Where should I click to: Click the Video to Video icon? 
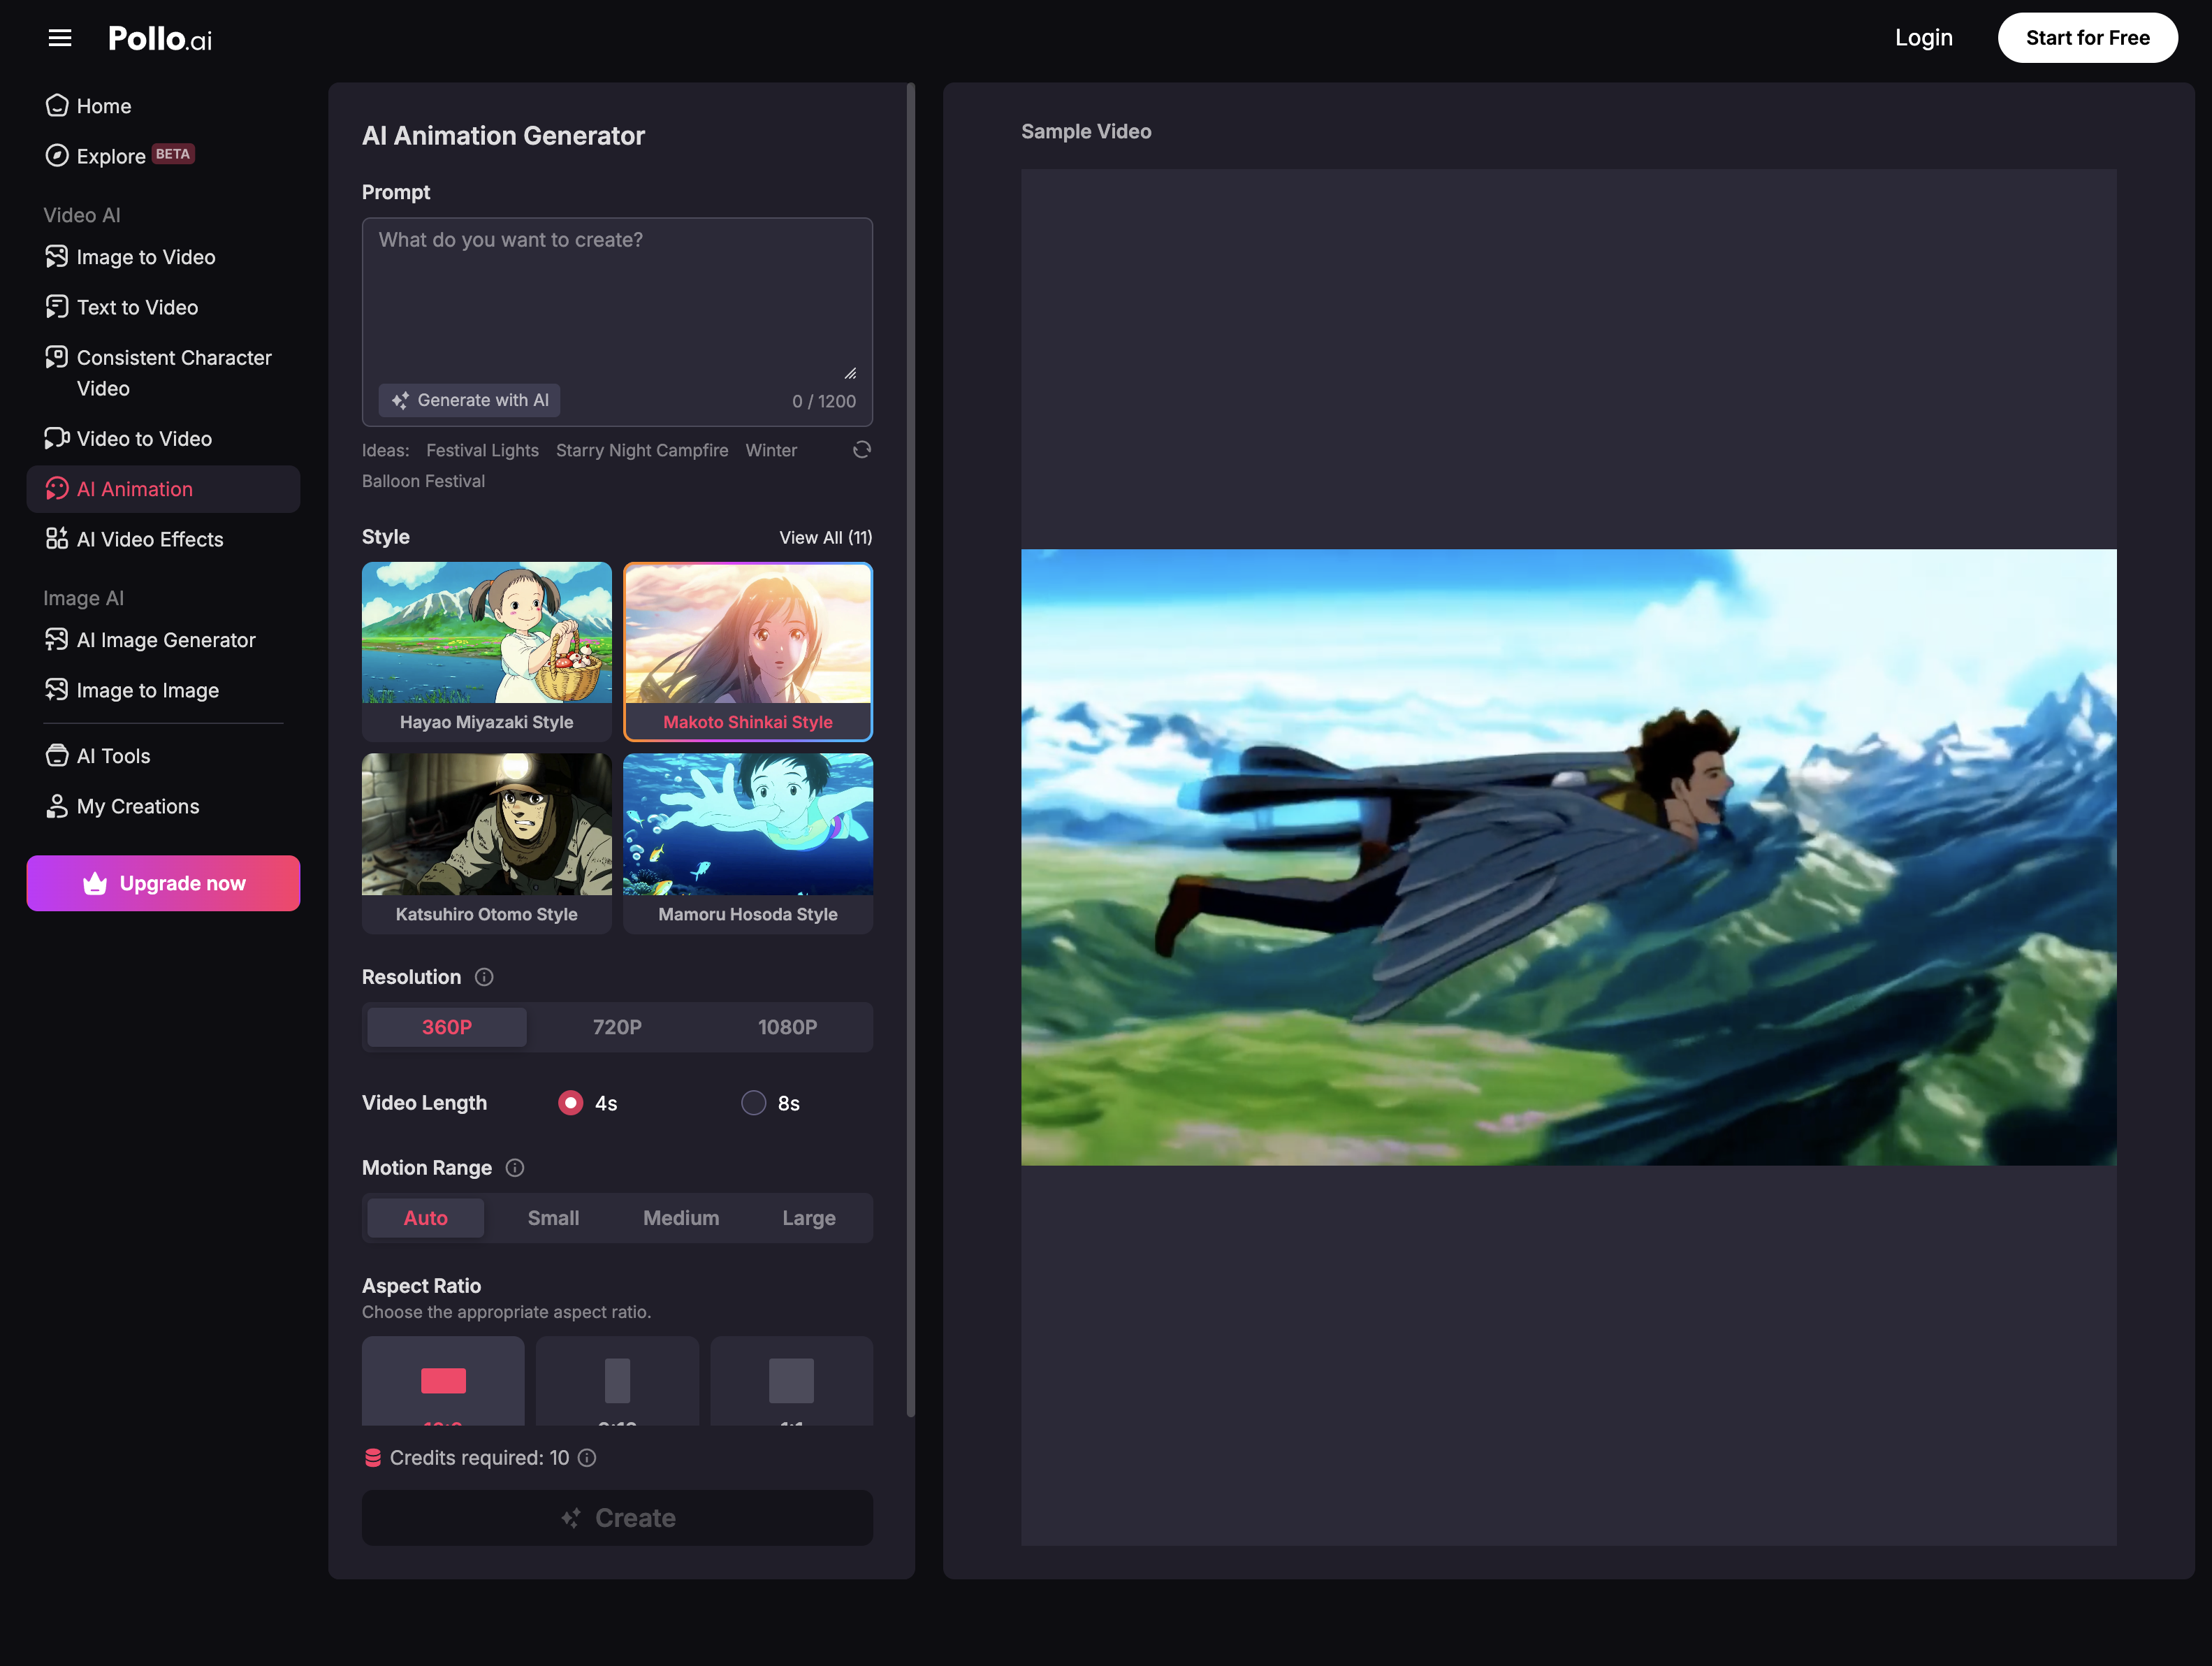[57, 438]
